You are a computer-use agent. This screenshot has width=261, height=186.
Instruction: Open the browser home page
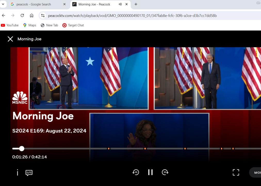pyautogui.click(x=31, y=16)
